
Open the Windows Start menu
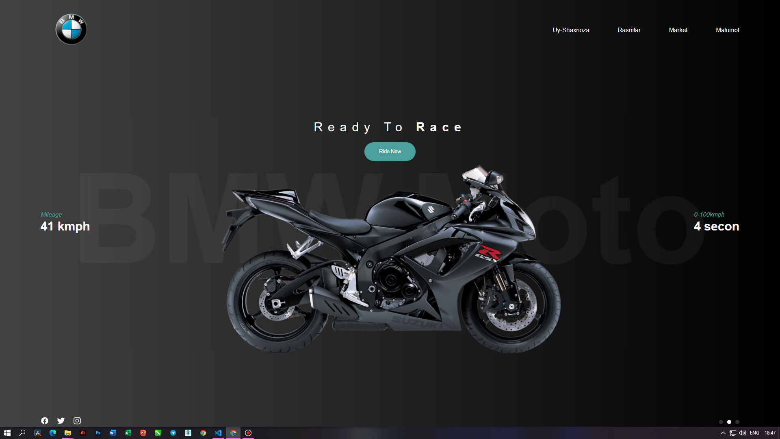tap(7, 433)
